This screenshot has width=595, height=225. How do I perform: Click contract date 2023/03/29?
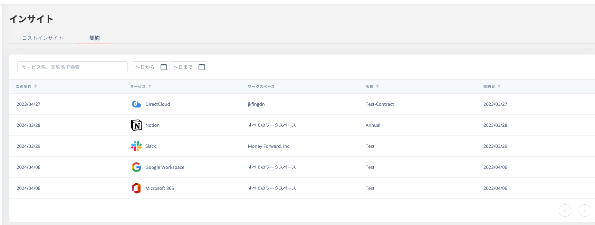tap(495, 146)
